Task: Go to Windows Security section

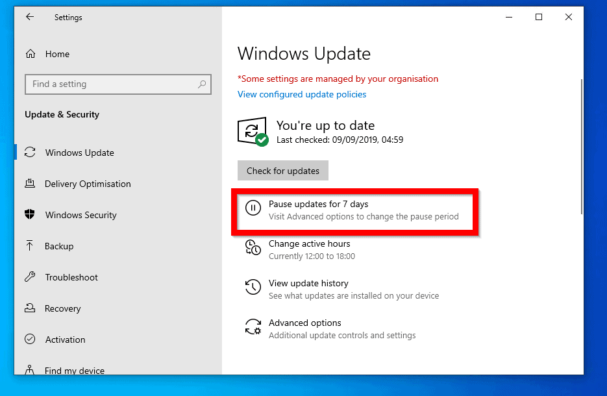Action: click(x=81, y=215)
